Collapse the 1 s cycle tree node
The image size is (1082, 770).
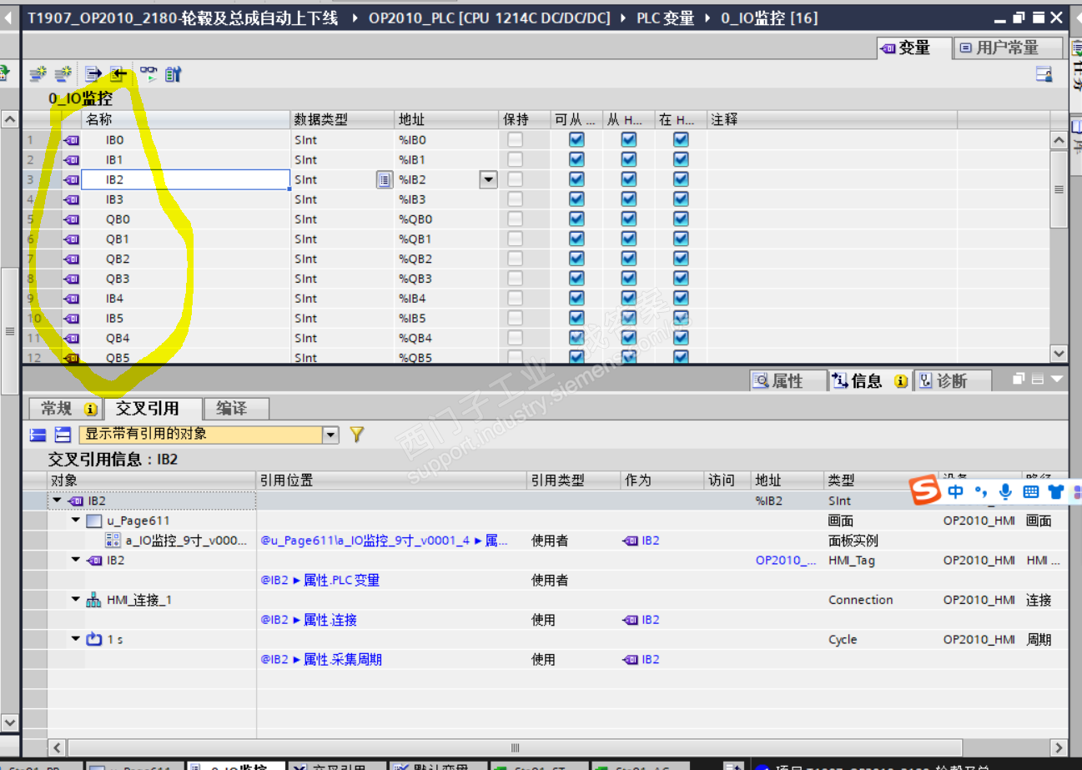(x=76, y=640)
